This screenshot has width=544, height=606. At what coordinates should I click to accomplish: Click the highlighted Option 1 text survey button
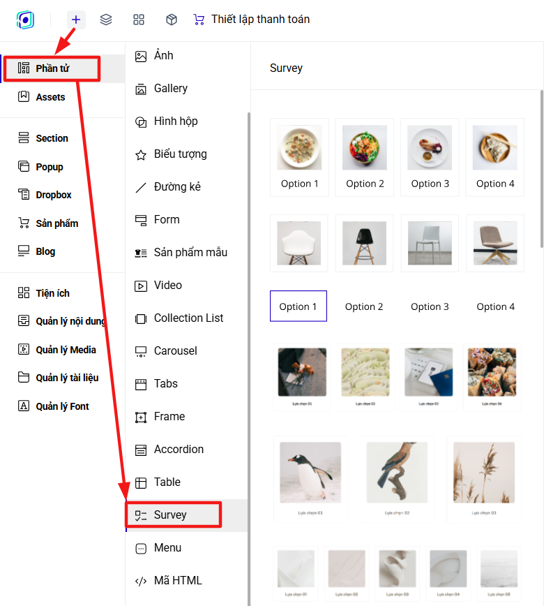pos(299,306)
